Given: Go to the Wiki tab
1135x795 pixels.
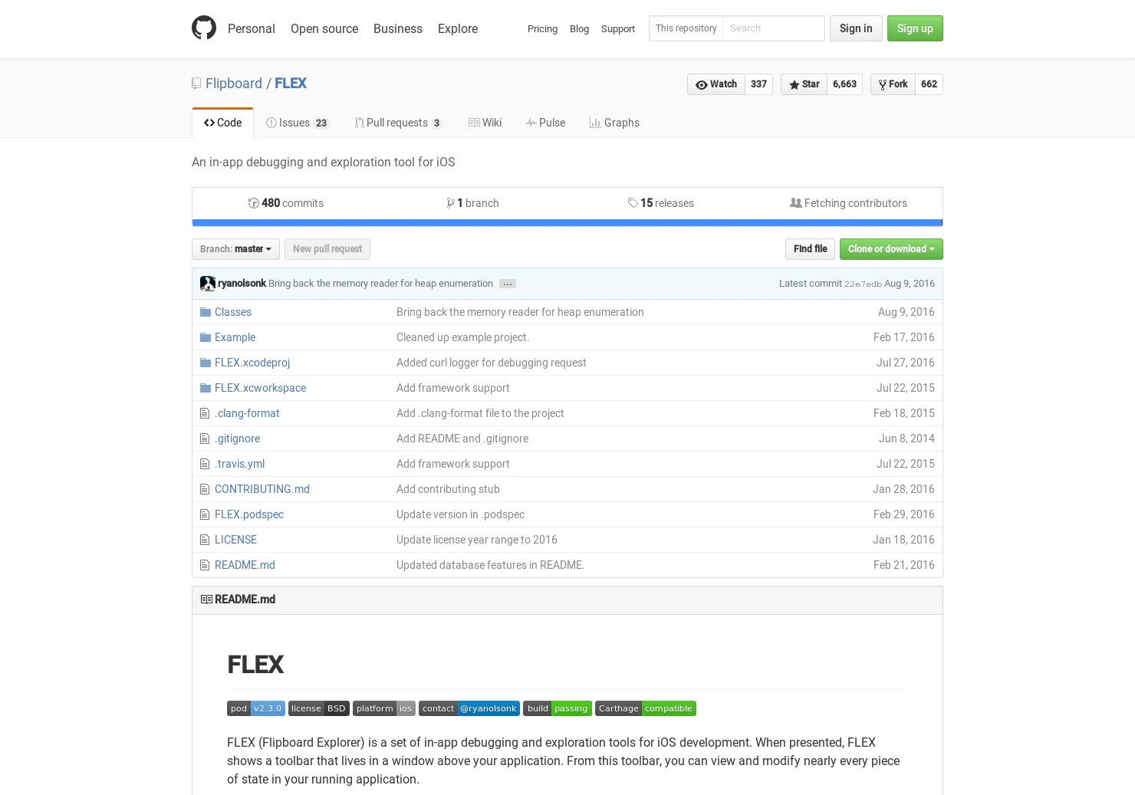Looking at the screenshot, I should tap(485, 123).
